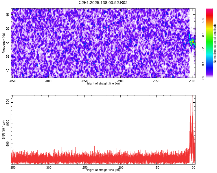This screenshot has height=173, width=217.
Task: Click the -40 Hz frequency tick label
Action: [x=8, y=71]
